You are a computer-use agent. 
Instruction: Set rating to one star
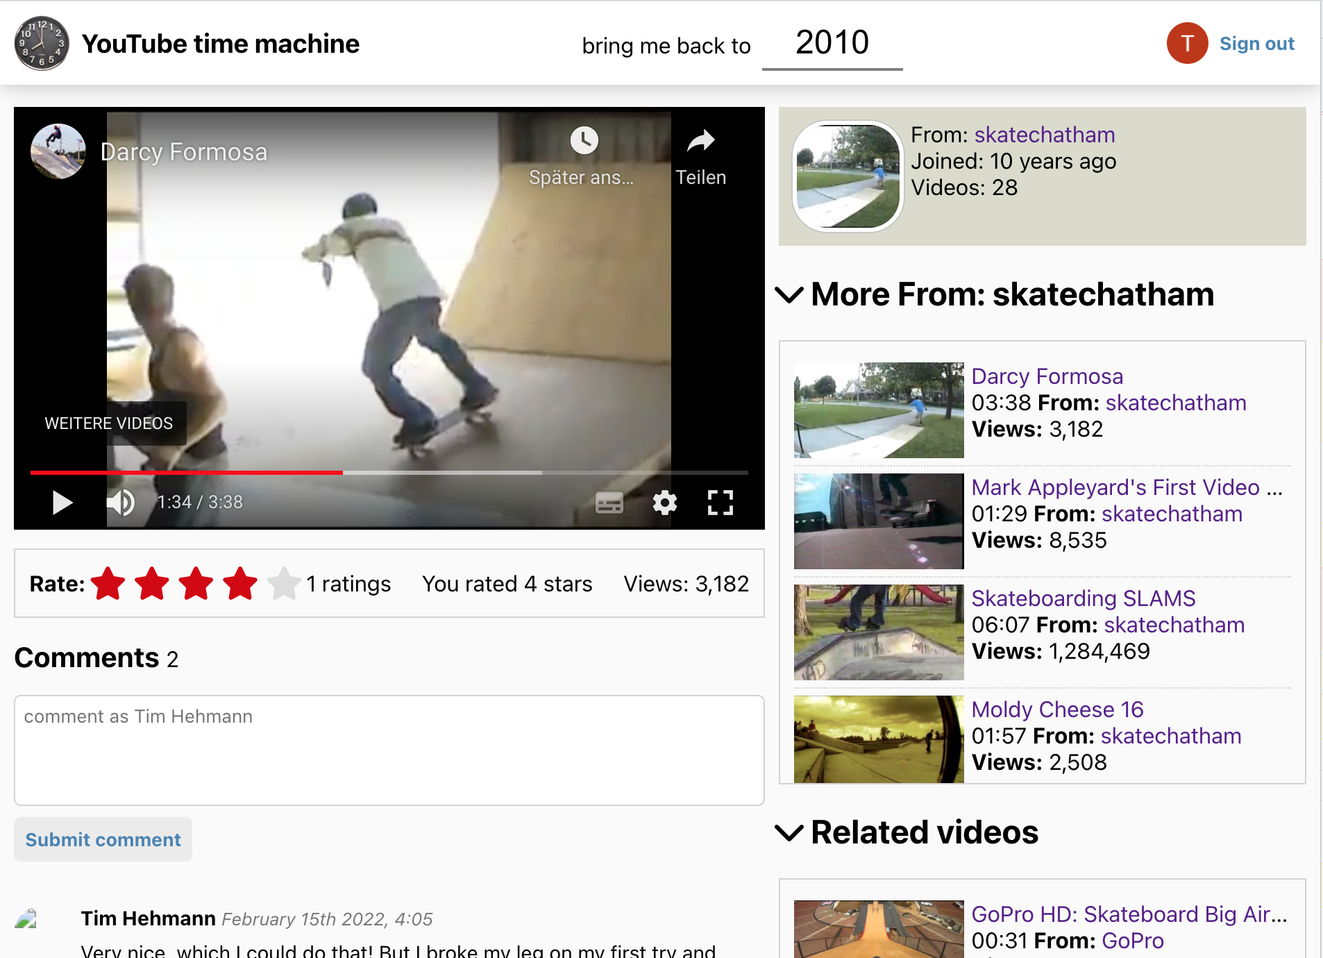pos(108,584)
